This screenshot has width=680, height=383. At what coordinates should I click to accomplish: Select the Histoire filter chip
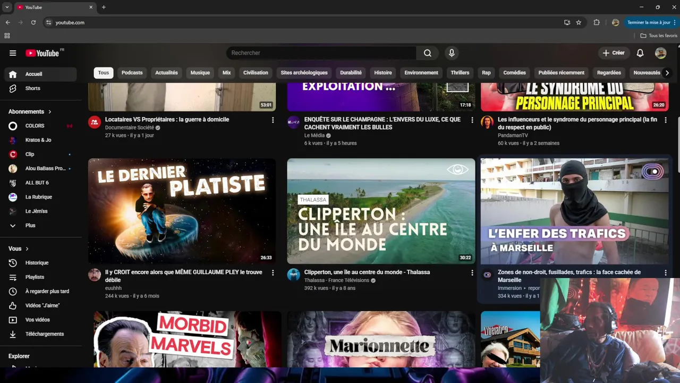coord(383,73)
